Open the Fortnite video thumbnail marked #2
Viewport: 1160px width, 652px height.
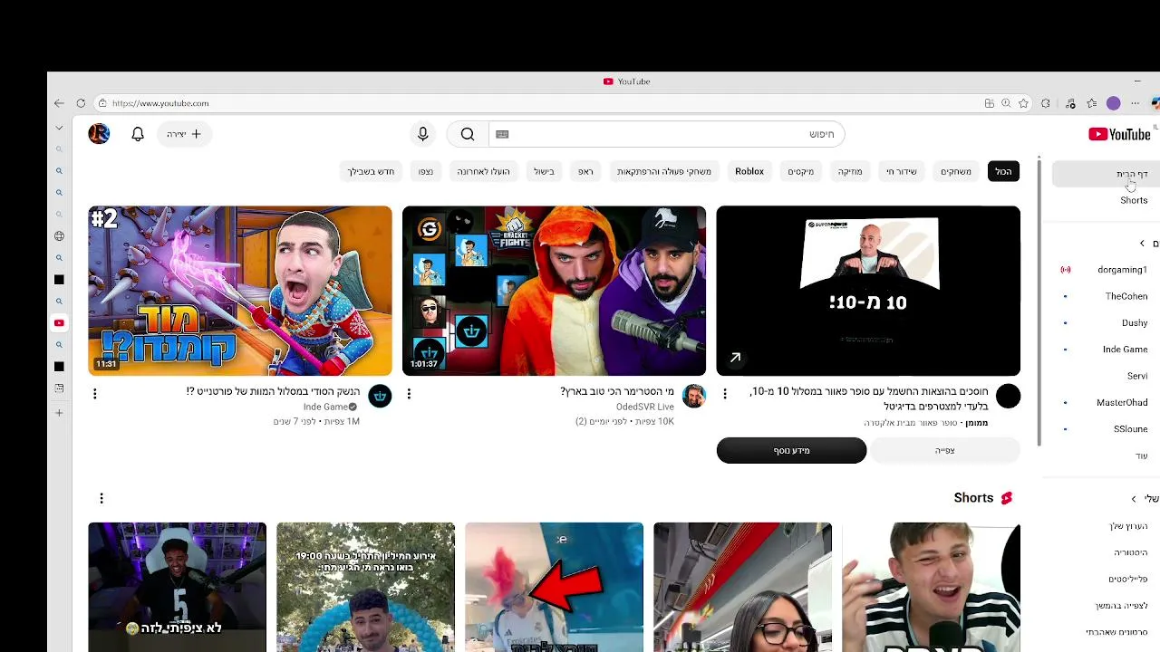click(240, 291)
